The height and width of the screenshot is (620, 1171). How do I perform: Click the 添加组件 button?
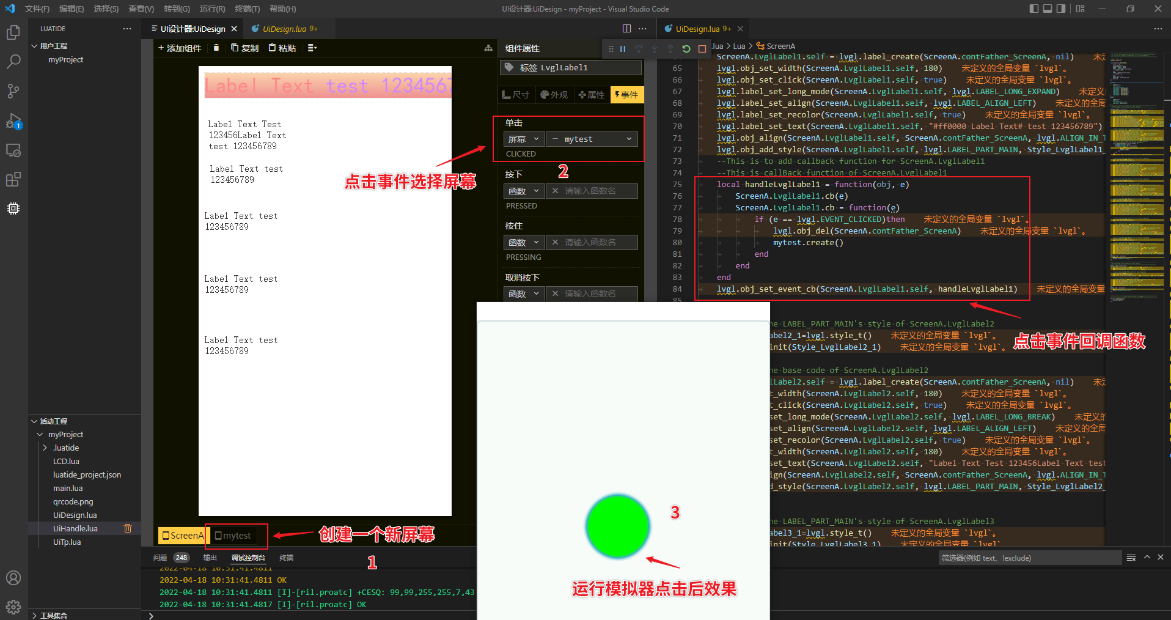click(180, 48)
